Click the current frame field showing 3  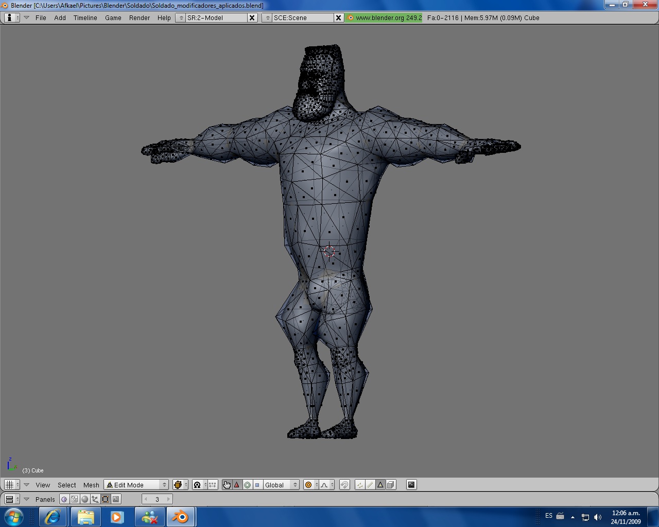coord(157,499)
